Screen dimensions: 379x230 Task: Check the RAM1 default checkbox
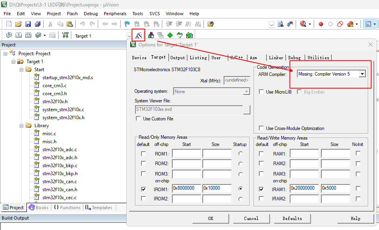pos(261,154)
